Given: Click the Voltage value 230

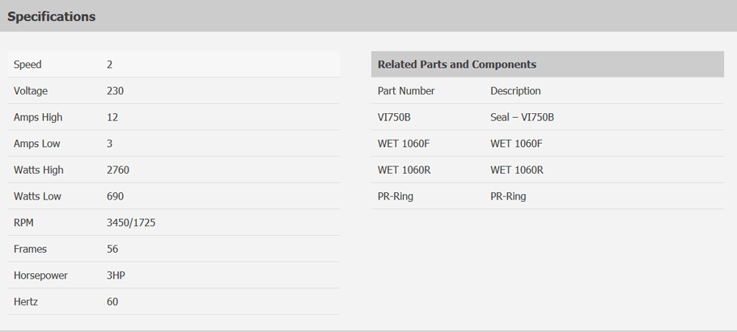Looking at the screenshot, I should [115, 90].
